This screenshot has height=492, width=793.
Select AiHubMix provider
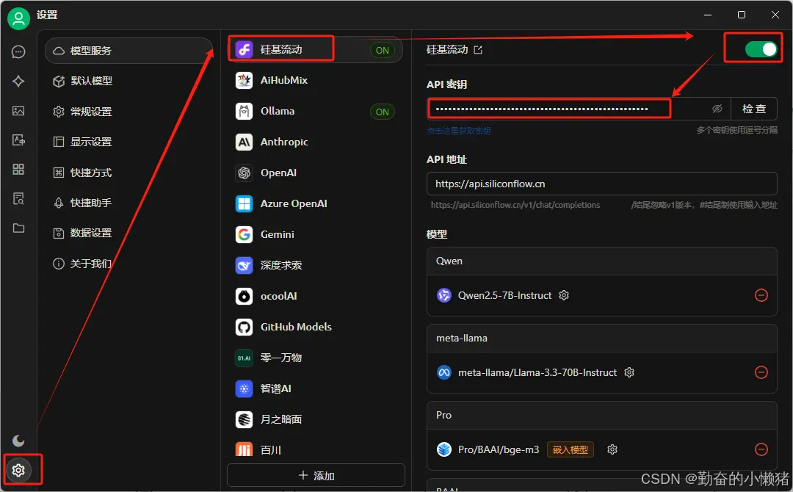(x=316, y=80)
